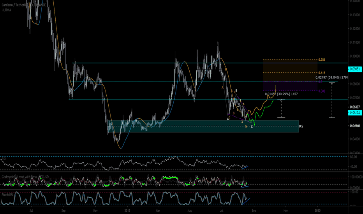Click the 0.01457 (30.99%) measurement label
The height and width of the screenshot is (214, 363).
[x=281, y=94]
